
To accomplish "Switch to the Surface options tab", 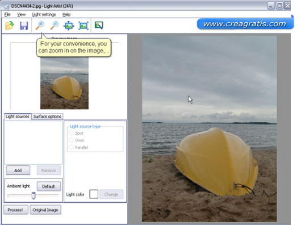I will (x=47, y=116).
